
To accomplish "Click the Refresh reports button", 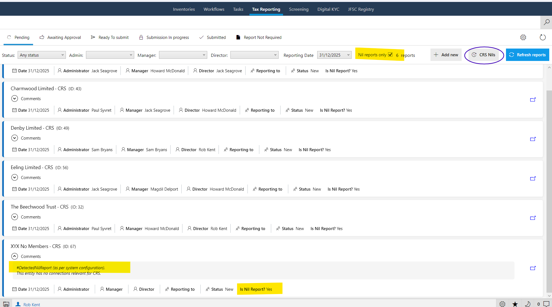I will click(527, 55).
